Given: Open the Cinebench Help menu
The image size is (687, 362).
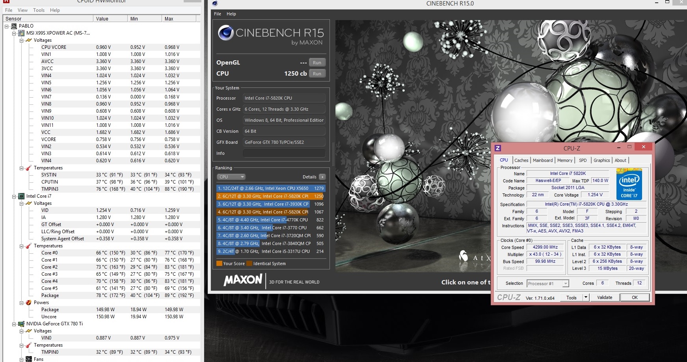Looking at the screenshot, I should point(231,14).
